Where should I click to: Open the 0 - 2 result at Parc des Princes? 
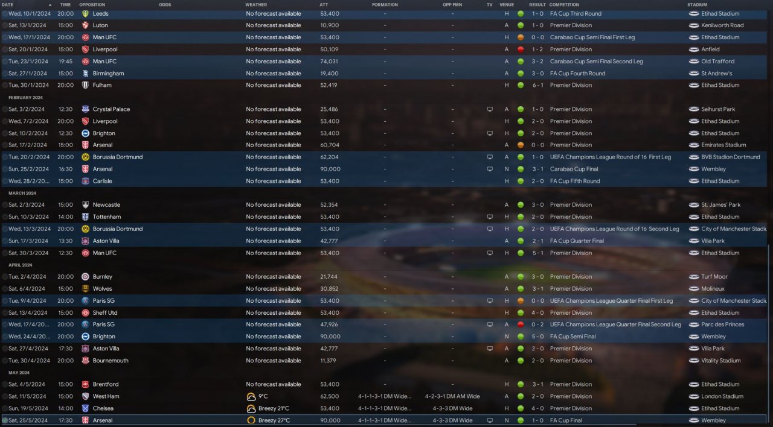537,324
